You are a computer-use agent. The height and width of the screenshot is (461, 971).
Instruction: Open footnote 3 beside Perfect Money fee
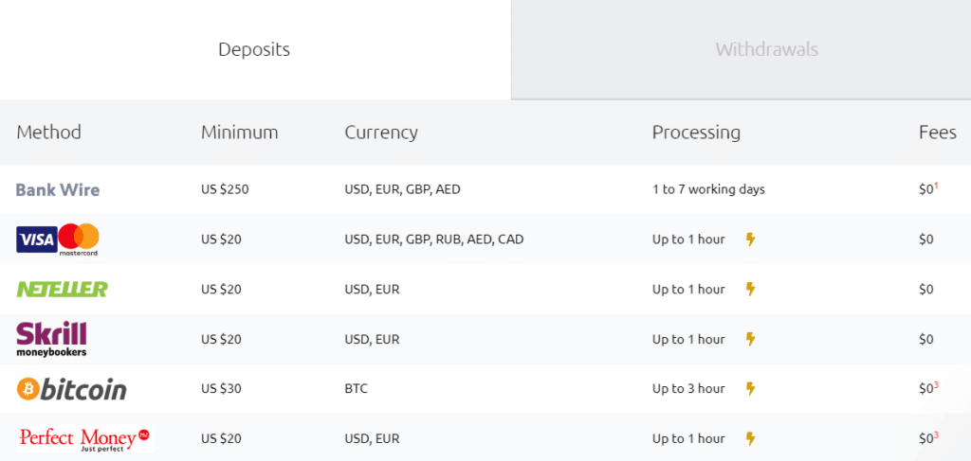pyautogui.click(x=937, y=434)
